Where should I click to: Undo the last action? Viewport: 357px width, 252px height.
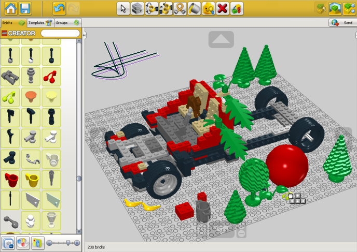(59, 9)
